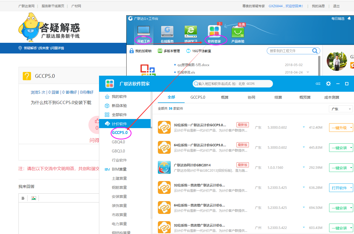Open arrow beside 打开软件 button
Viewport: 354px width, 234px height.
[351, 188]
